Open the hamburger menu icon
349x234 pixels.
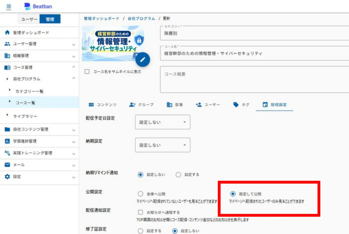click(x=9, y=7)
